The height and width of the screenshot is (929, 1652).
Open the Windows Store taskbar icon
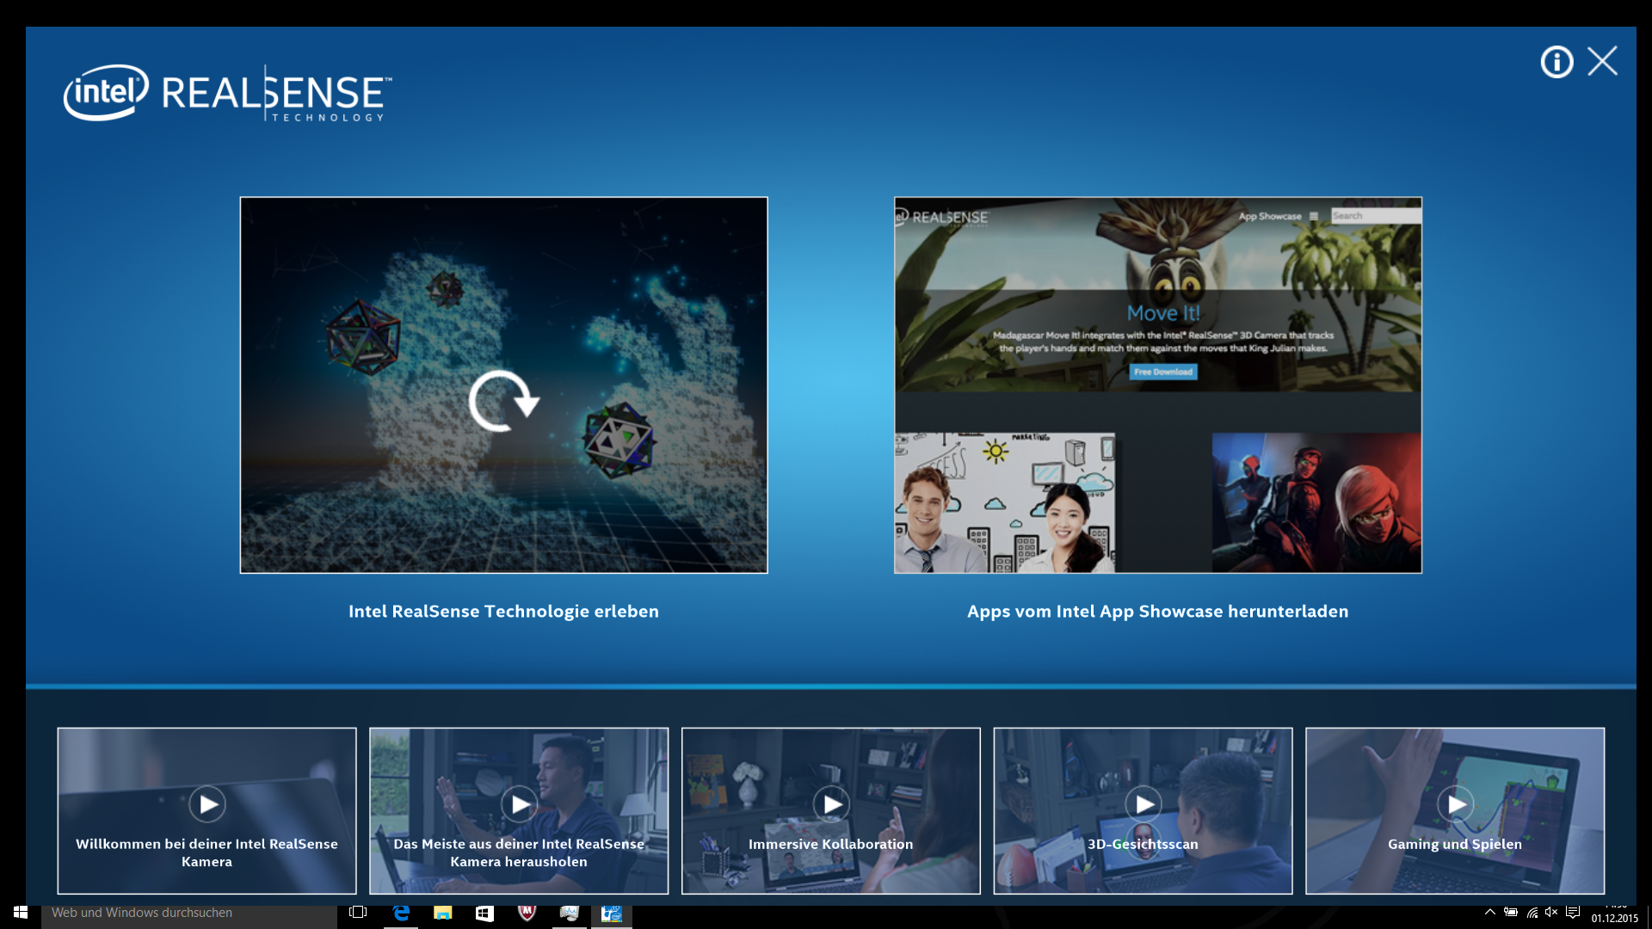coord(484,913)
